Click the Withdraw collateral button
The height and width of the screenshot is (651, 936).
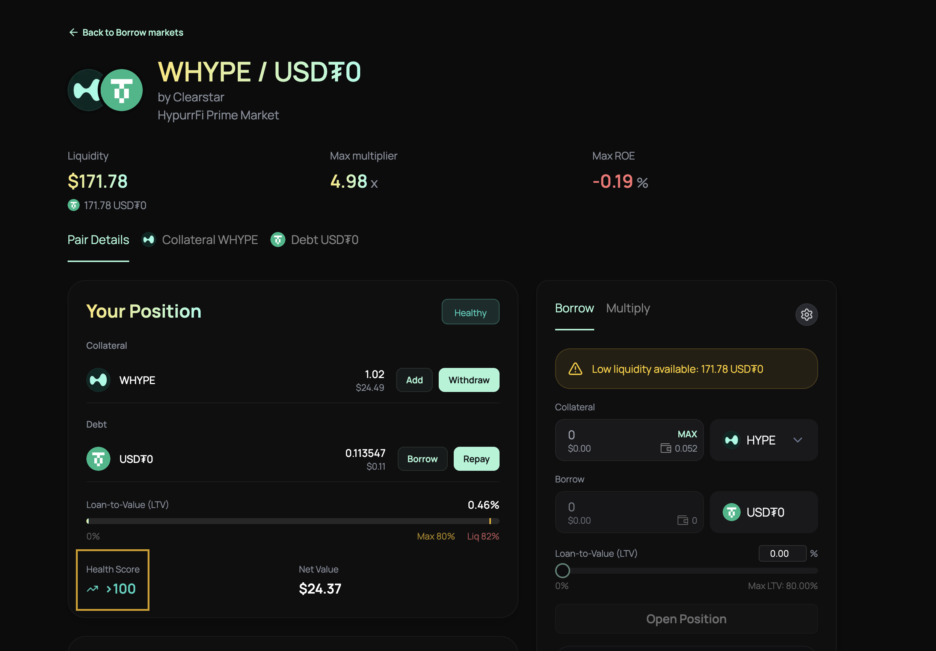point(468,380)
